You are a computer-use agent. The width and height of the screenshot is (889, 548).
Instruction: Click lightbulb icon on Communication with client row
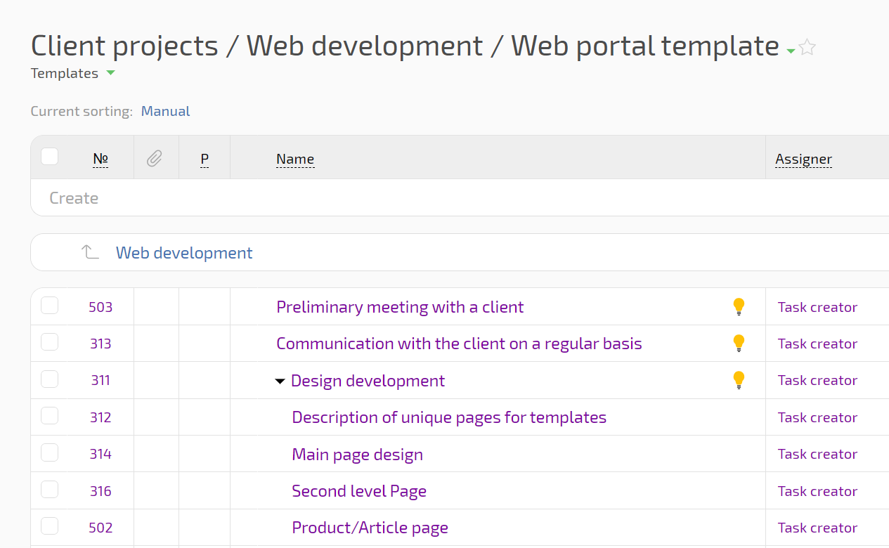coord(738,343)
